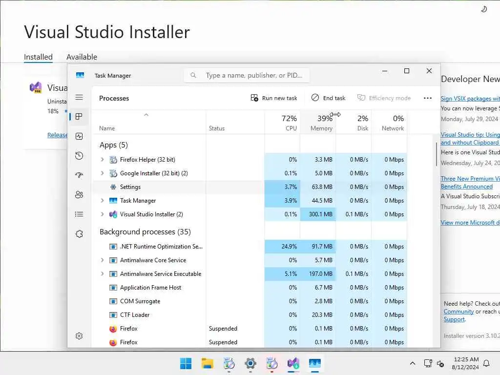Click End task button
This screenshot has height=375, width=500.
pos(328,98)
